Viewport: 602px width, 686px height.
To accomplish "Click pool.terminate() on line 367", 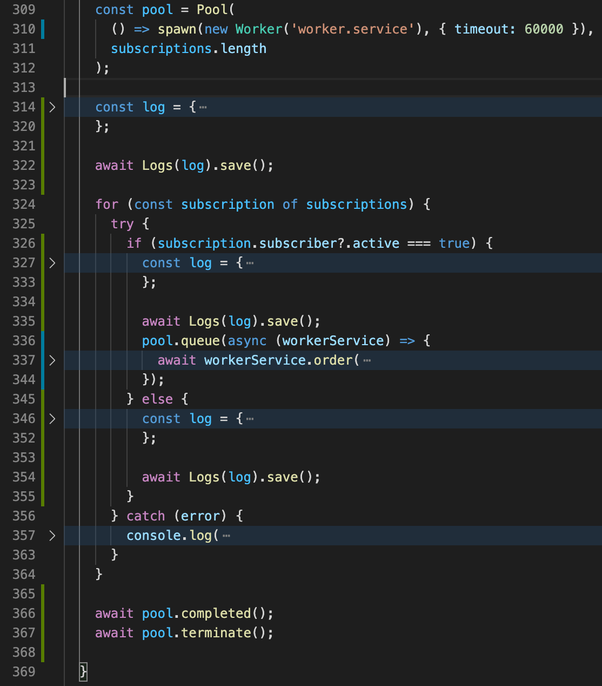I will coord(205,633).
